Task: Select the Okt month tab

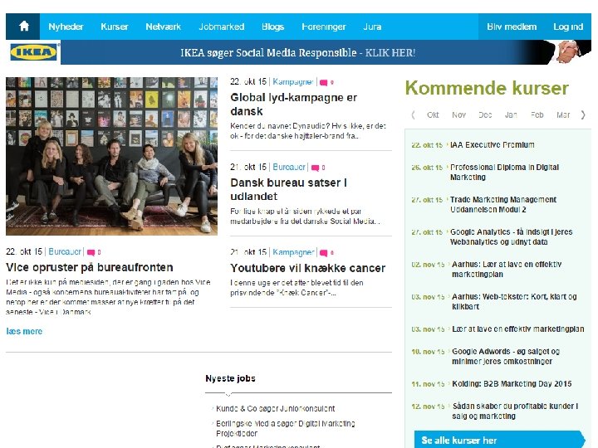Action: [433, 114]
